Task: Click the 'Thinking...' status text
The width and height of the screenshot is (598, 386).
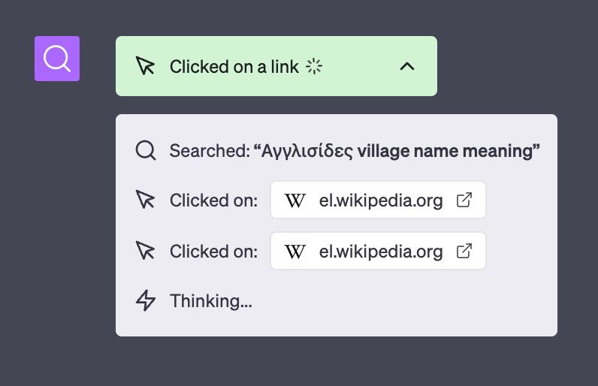Action: click(x=210, y=300)
